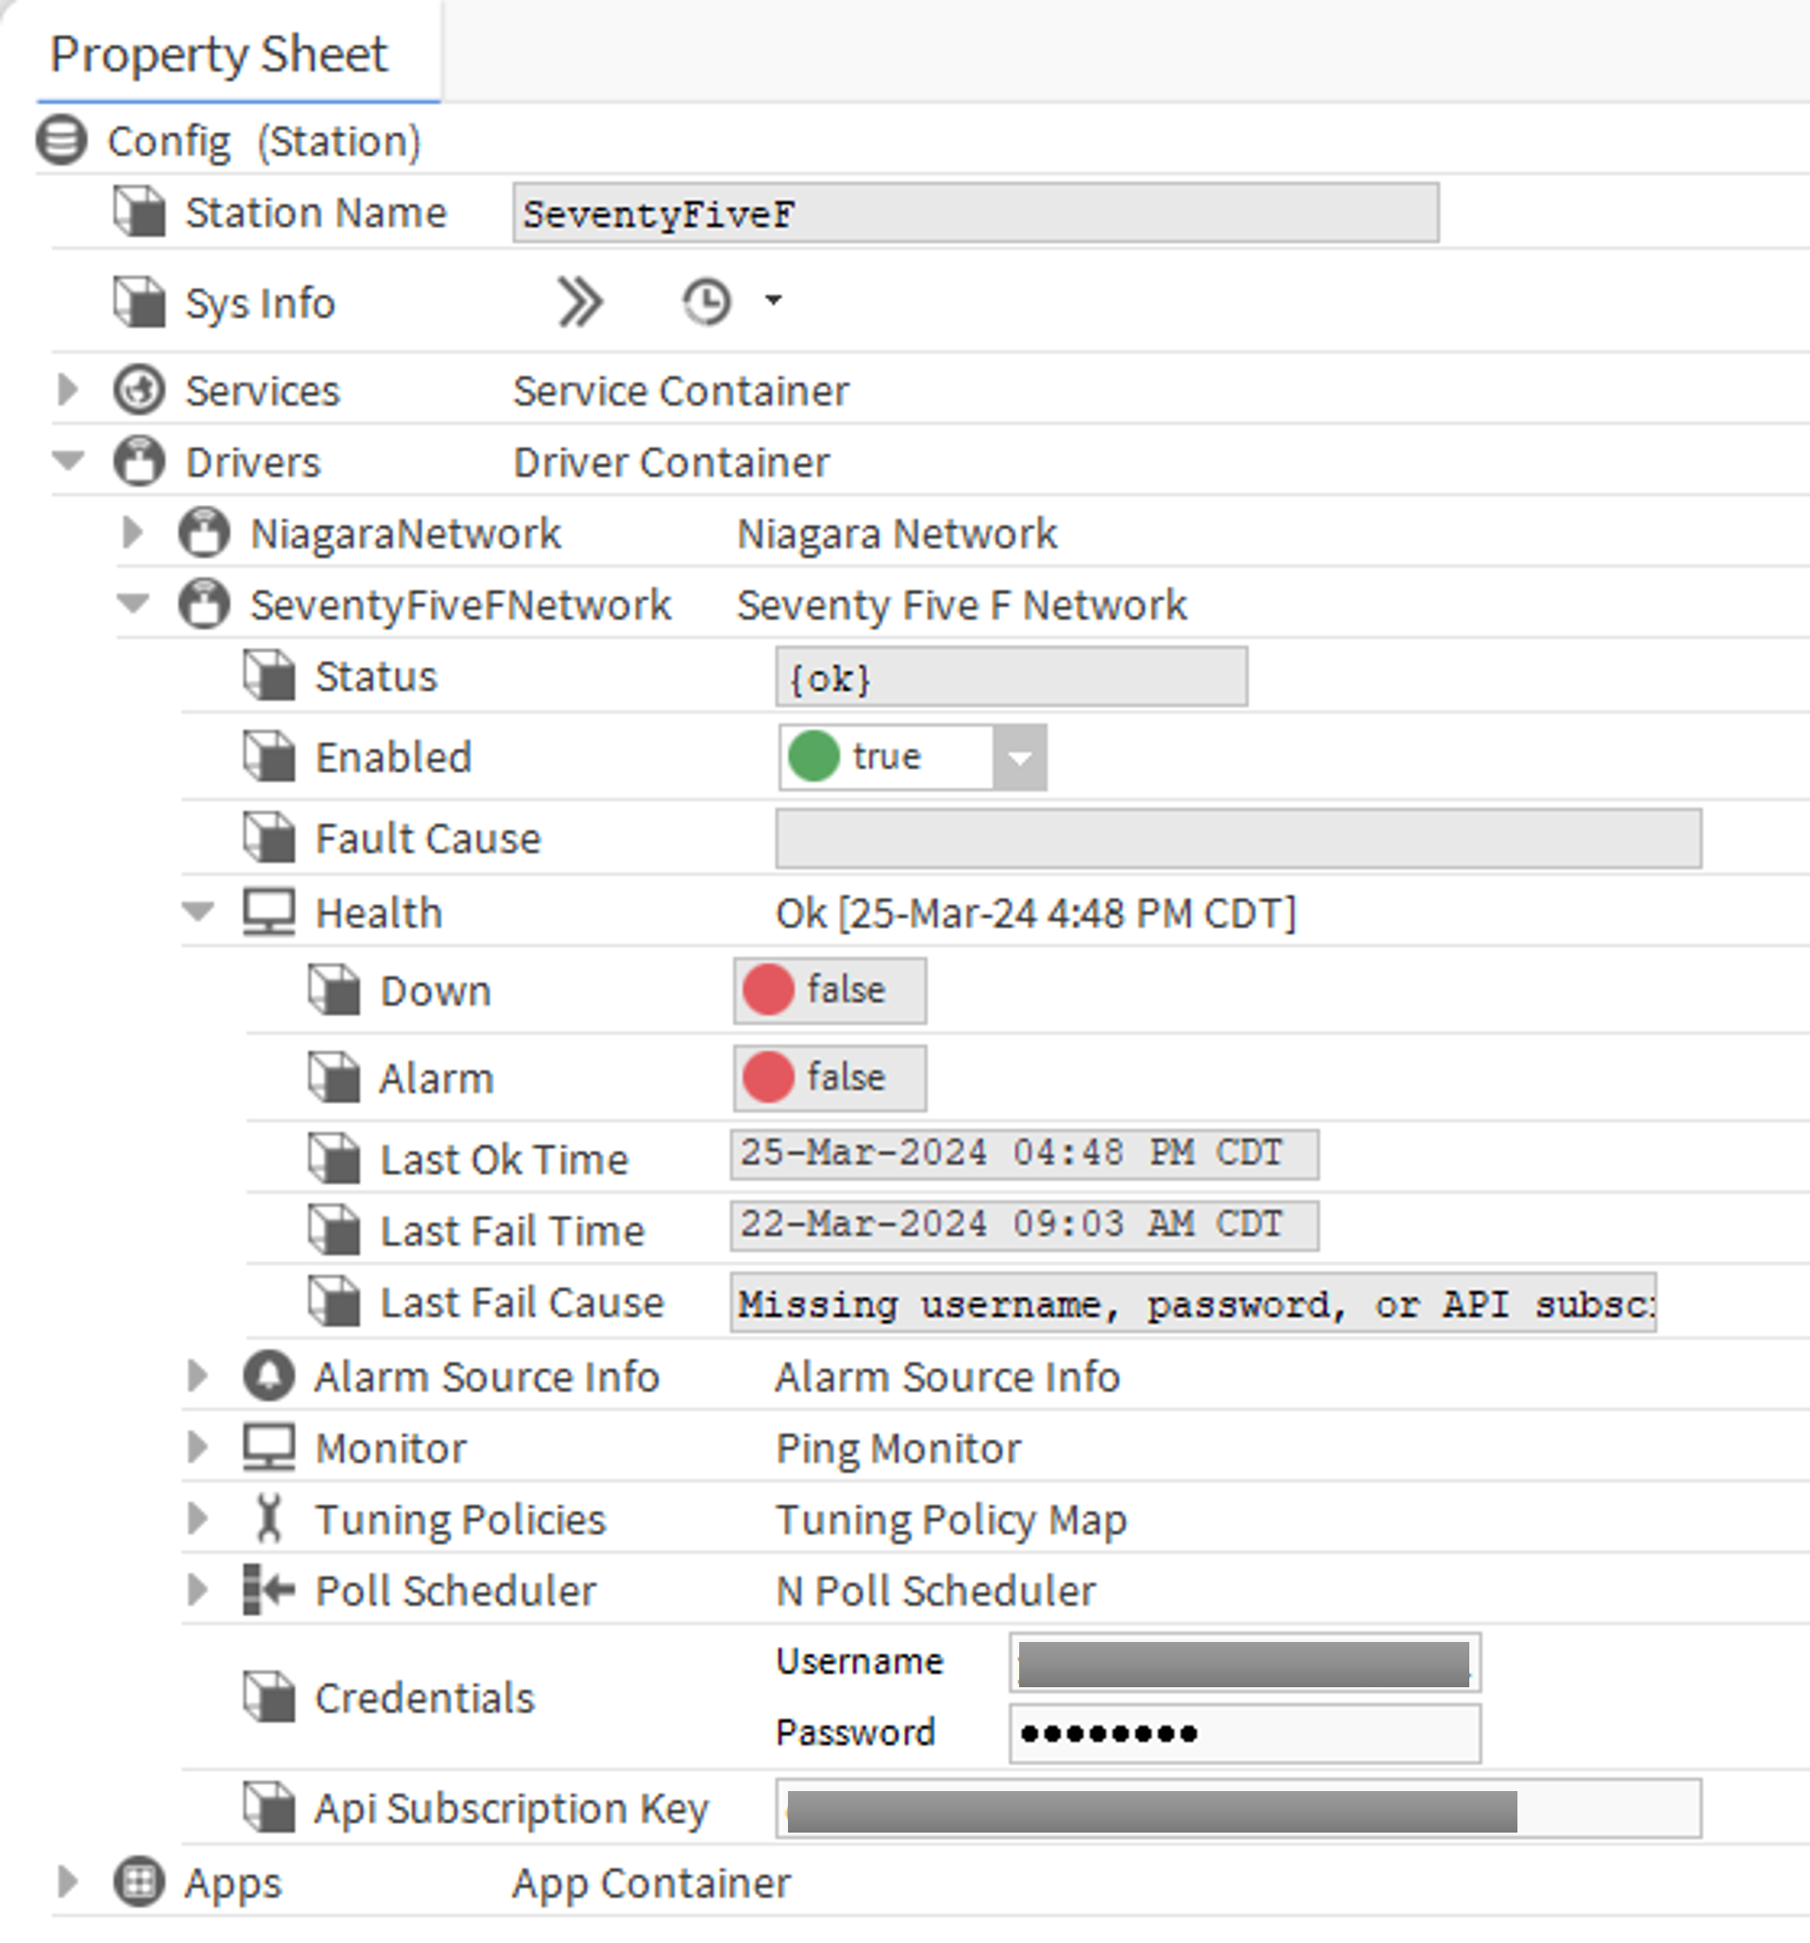Click the Last Fail Cause message field
Screen dimensions: 1810x1943
pos(1194,1303)
